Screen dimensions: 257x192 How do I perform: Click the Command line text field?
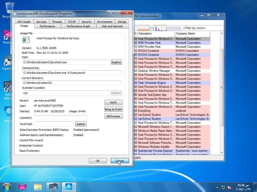point(72,73)
